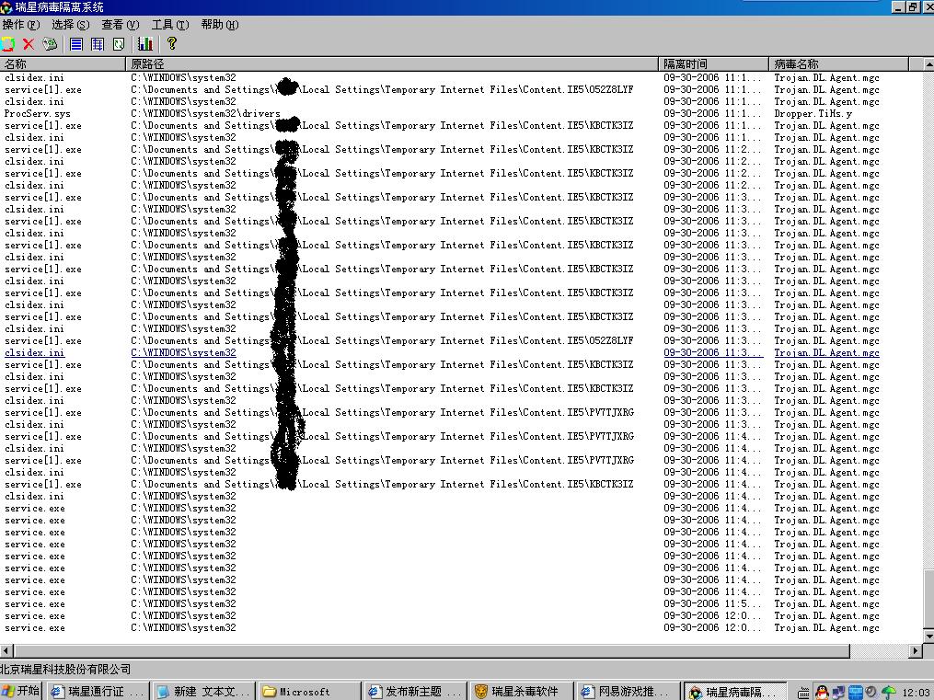This screenshot has width=934, height=700.
Task: Open the 工具(T) menu
Action: 169,25
